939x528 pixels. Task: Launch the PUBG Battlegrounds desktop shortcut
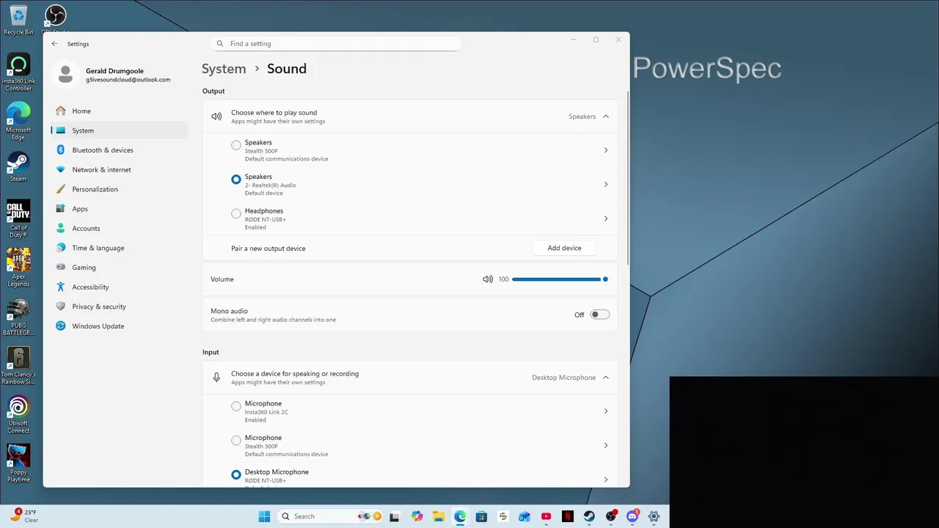18,317
